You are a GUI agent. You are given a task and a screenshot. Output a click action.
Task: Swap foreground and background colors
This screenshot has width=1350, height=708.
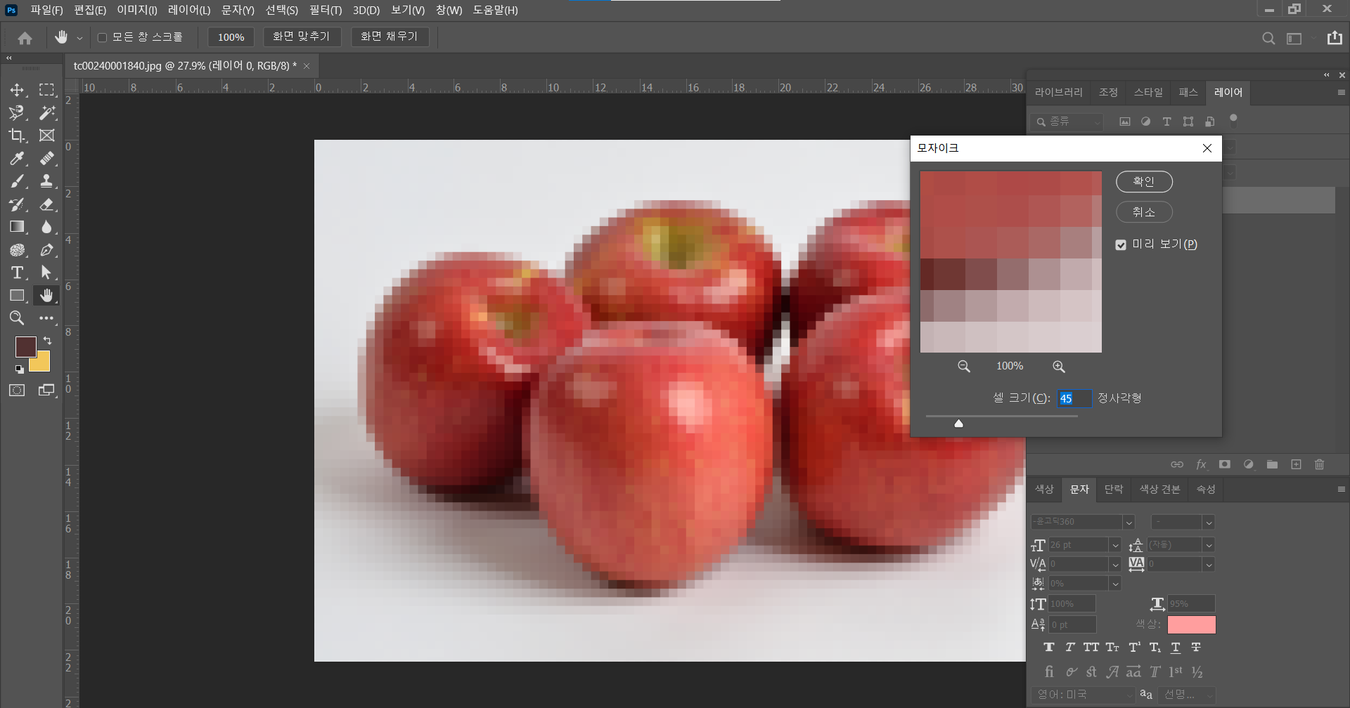[48, 341]
